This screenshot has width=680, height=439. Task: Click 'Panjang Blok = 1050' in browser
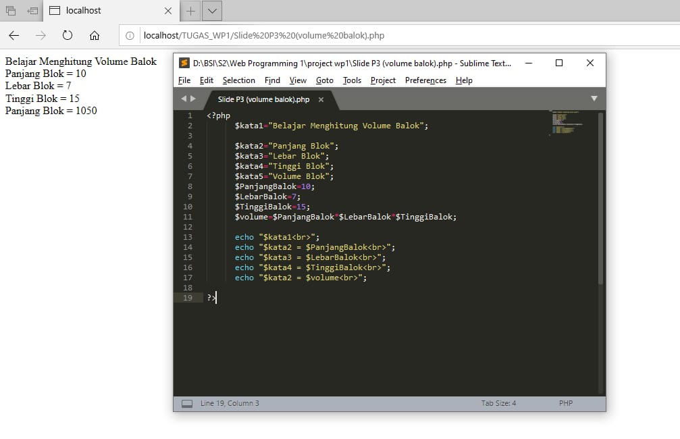click(51, 111)
